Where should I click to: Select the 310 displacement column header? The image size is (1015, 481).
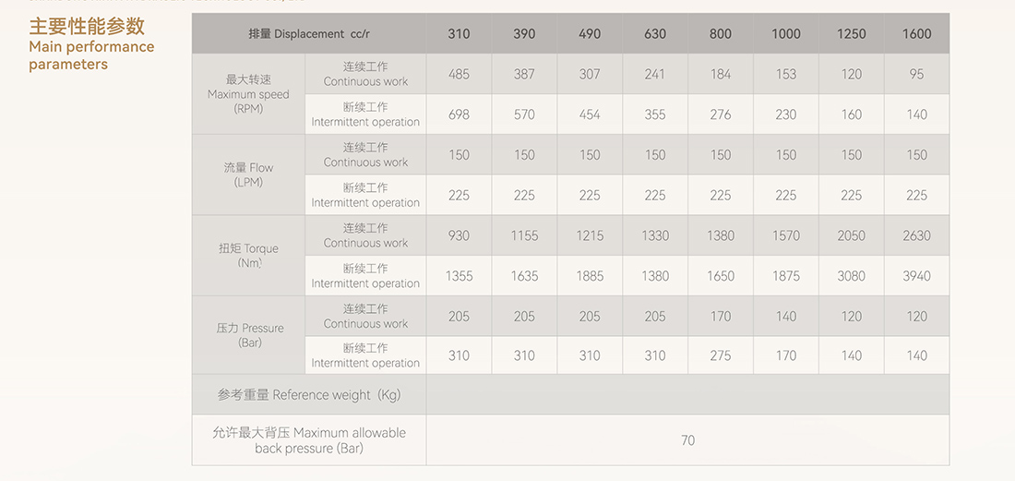tap(459, 33)
